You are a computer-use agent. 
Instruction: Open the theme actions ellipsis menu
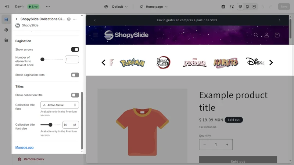tap(48, 7)
